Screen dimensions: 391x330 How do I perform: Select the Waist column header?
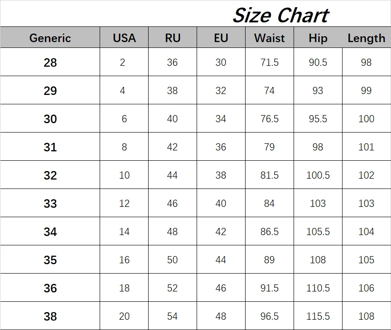[269, 38]
